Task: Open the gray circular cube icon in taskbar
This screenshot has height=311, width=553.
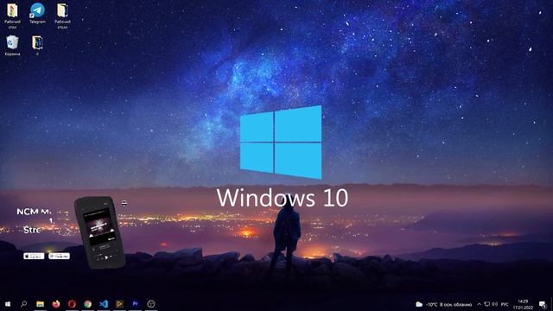Action: click(x=151, y=304)
